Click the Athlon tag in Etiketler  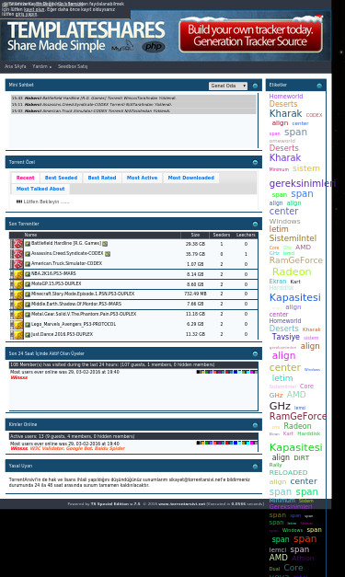pyautogui.click(x=303, y=559)
